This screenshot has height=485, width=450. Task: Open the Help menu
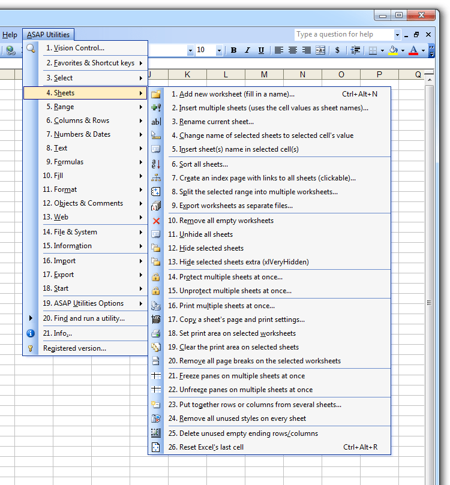pyautogui.click(x=10, y=35)
